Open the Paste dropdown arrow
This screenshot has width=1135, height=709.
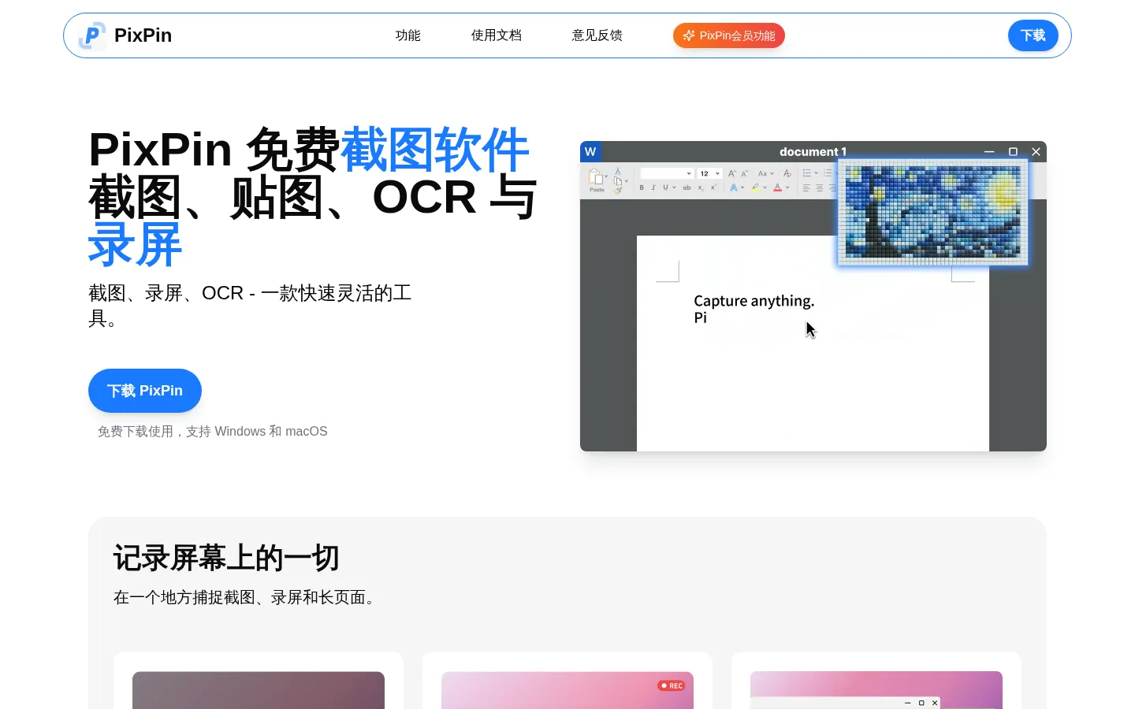606,176
